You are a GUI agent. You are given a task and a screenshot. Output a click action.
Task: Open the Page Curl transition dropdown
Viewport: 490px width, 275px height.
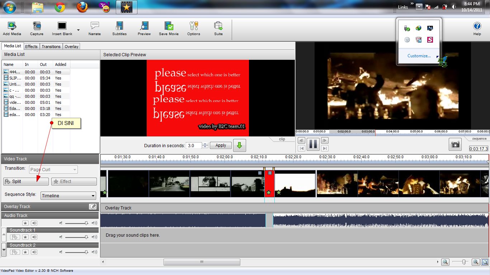click(52, 169)
